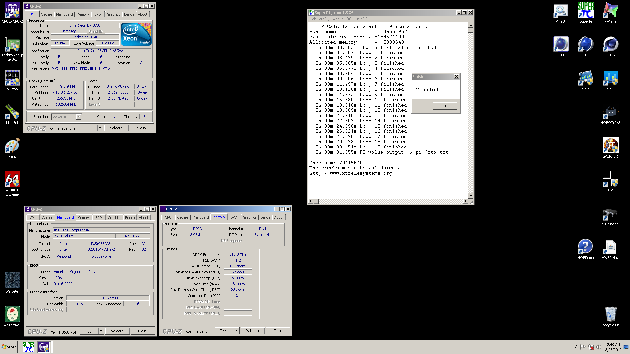Open the HWBOTx265 desktop icon
This screenshot has height=354, width=630.
(x=611, y=114)
